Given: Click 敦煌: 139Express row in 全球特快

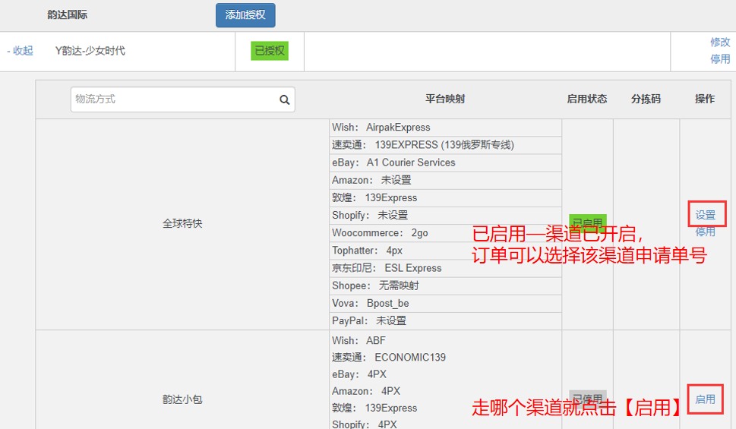Looking at the screenshot, I should tap(445, 198).
